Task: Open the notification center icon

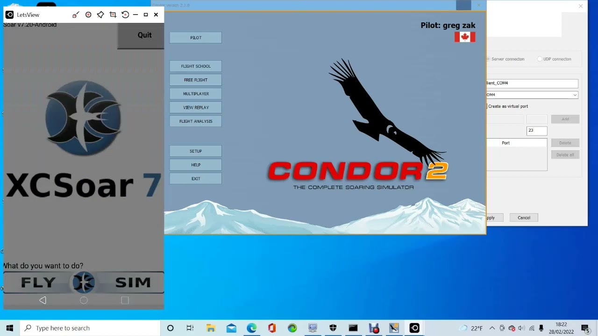Action: tap(585, 328)
